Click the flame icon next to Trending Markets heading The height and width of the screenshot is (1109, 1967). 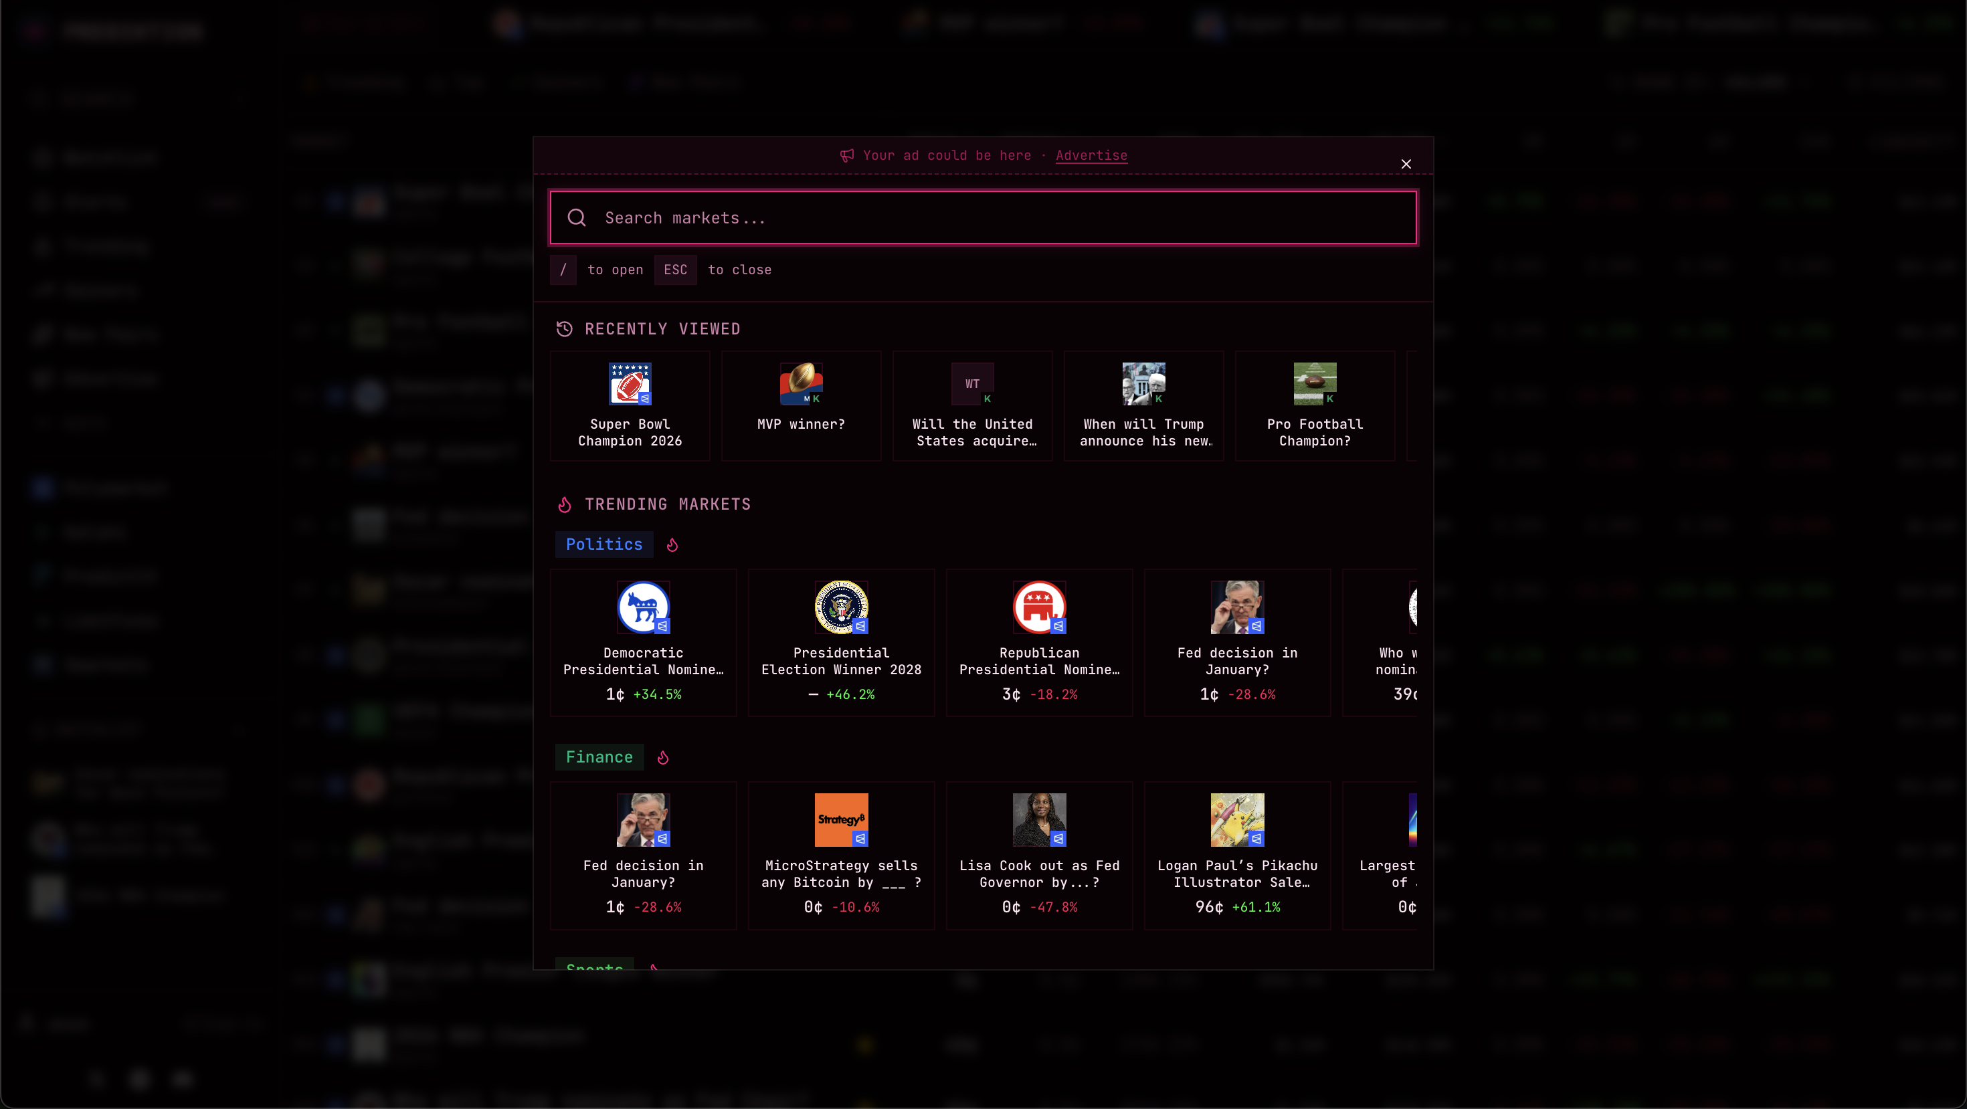tap(564, 504)
